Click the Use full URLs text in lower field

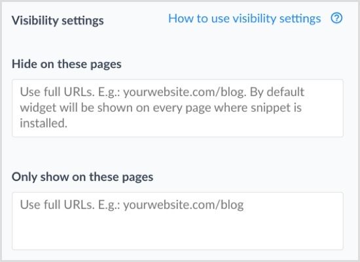click(x=58, y=205)
